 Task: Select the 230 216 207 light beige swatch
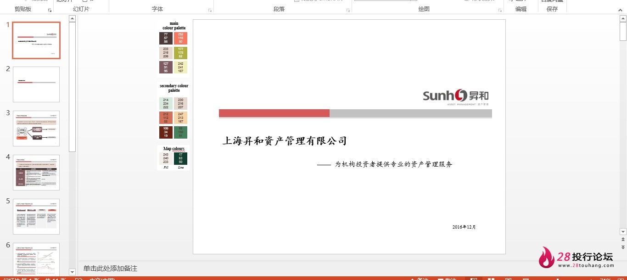pos(180,103)
